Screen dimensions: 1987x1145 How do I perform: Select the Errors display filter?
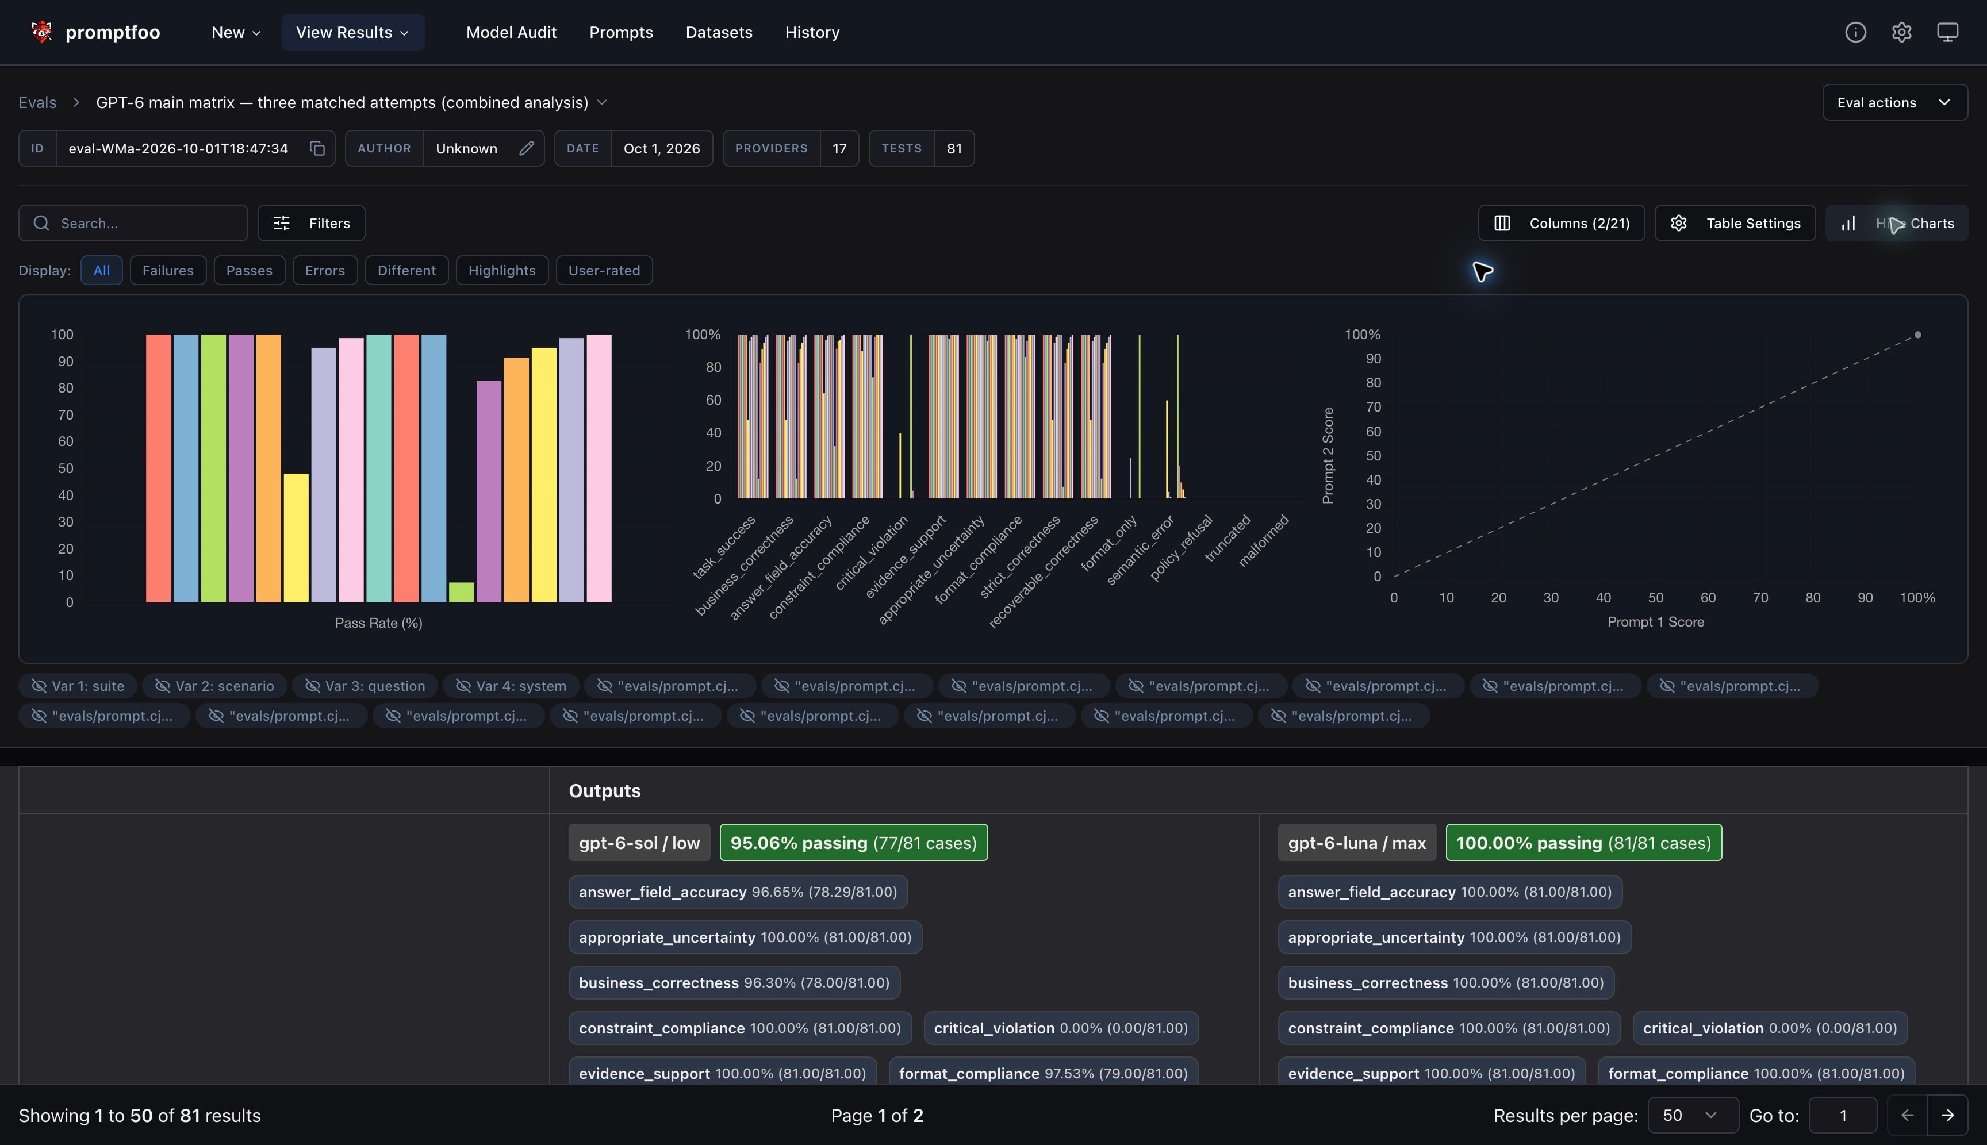[325, 271]
